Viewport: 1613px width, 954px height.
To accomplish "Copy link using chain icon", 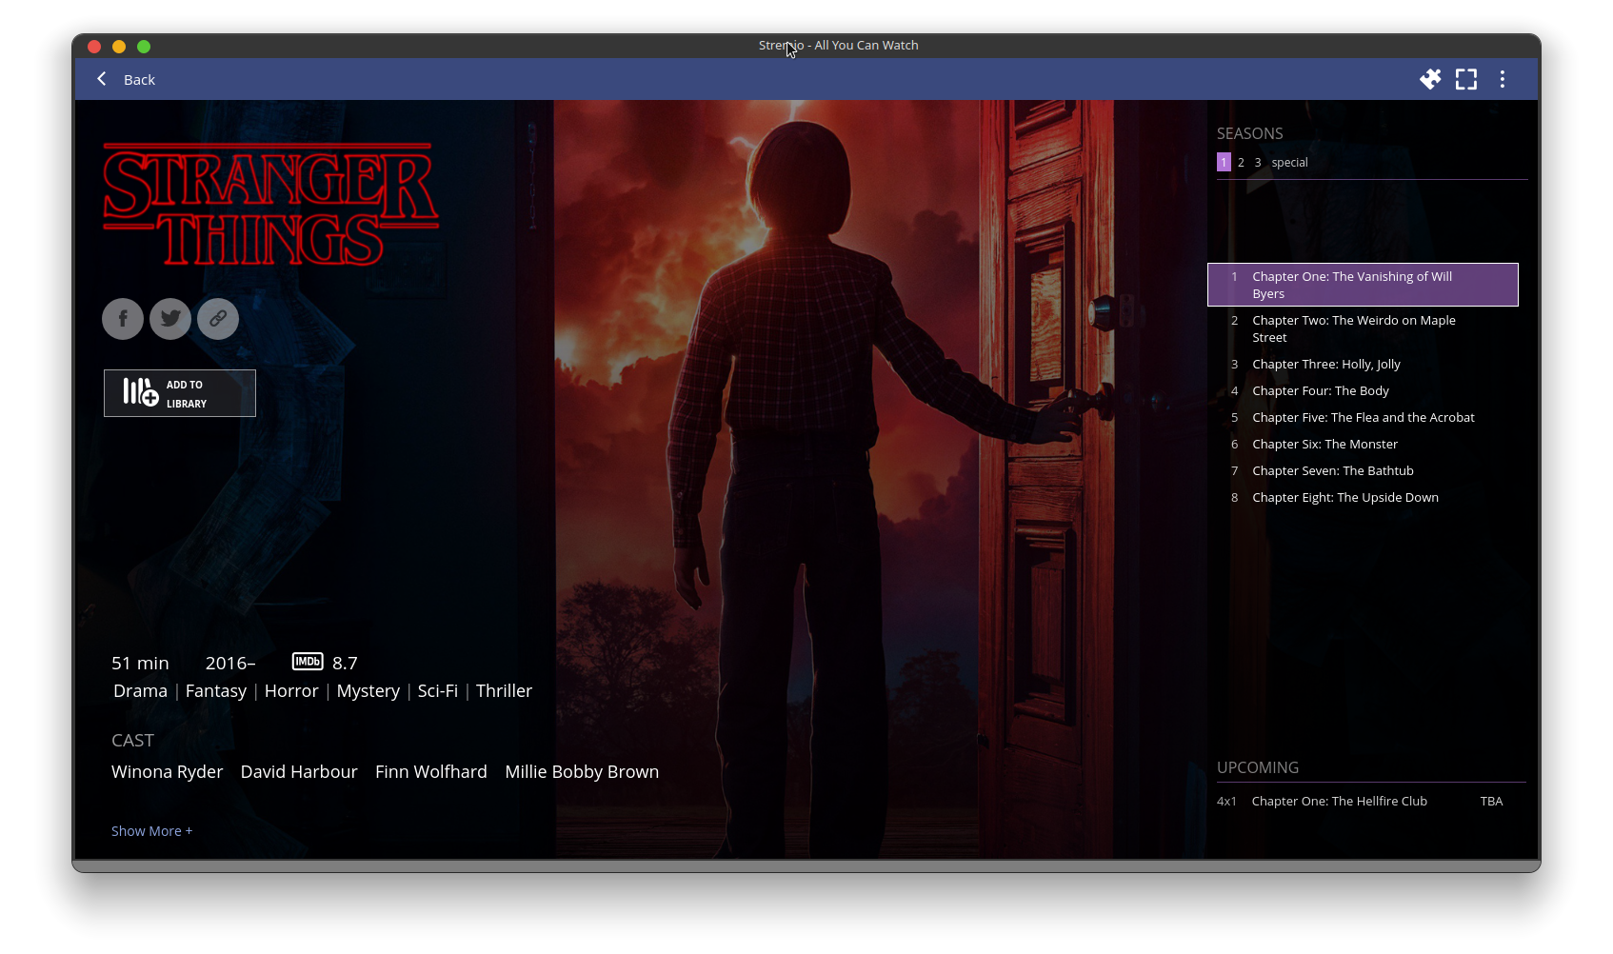I will pyautogui.click(x=218, y=319).
